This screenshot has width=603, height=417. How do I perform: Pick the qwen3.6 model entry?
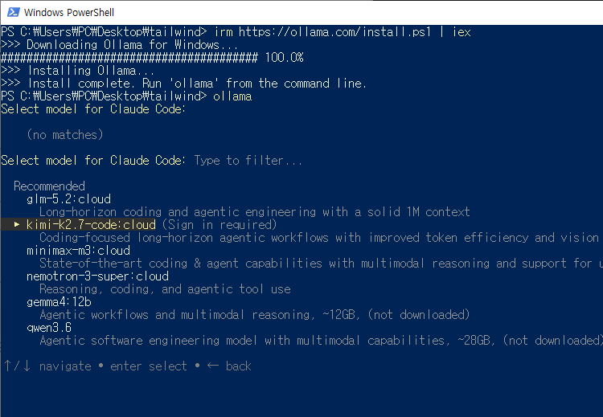pos(49,328)
